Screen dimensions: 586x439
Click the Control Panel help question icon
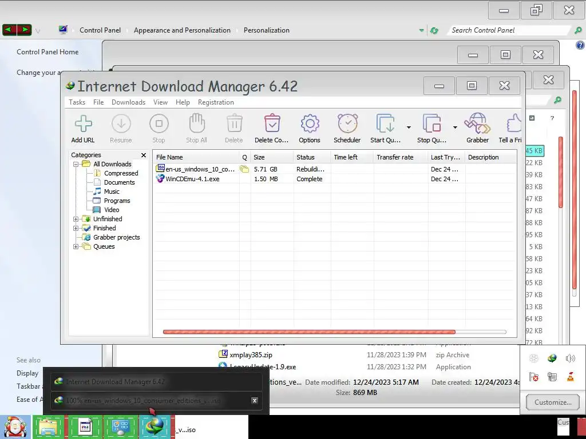click(580, 45)
